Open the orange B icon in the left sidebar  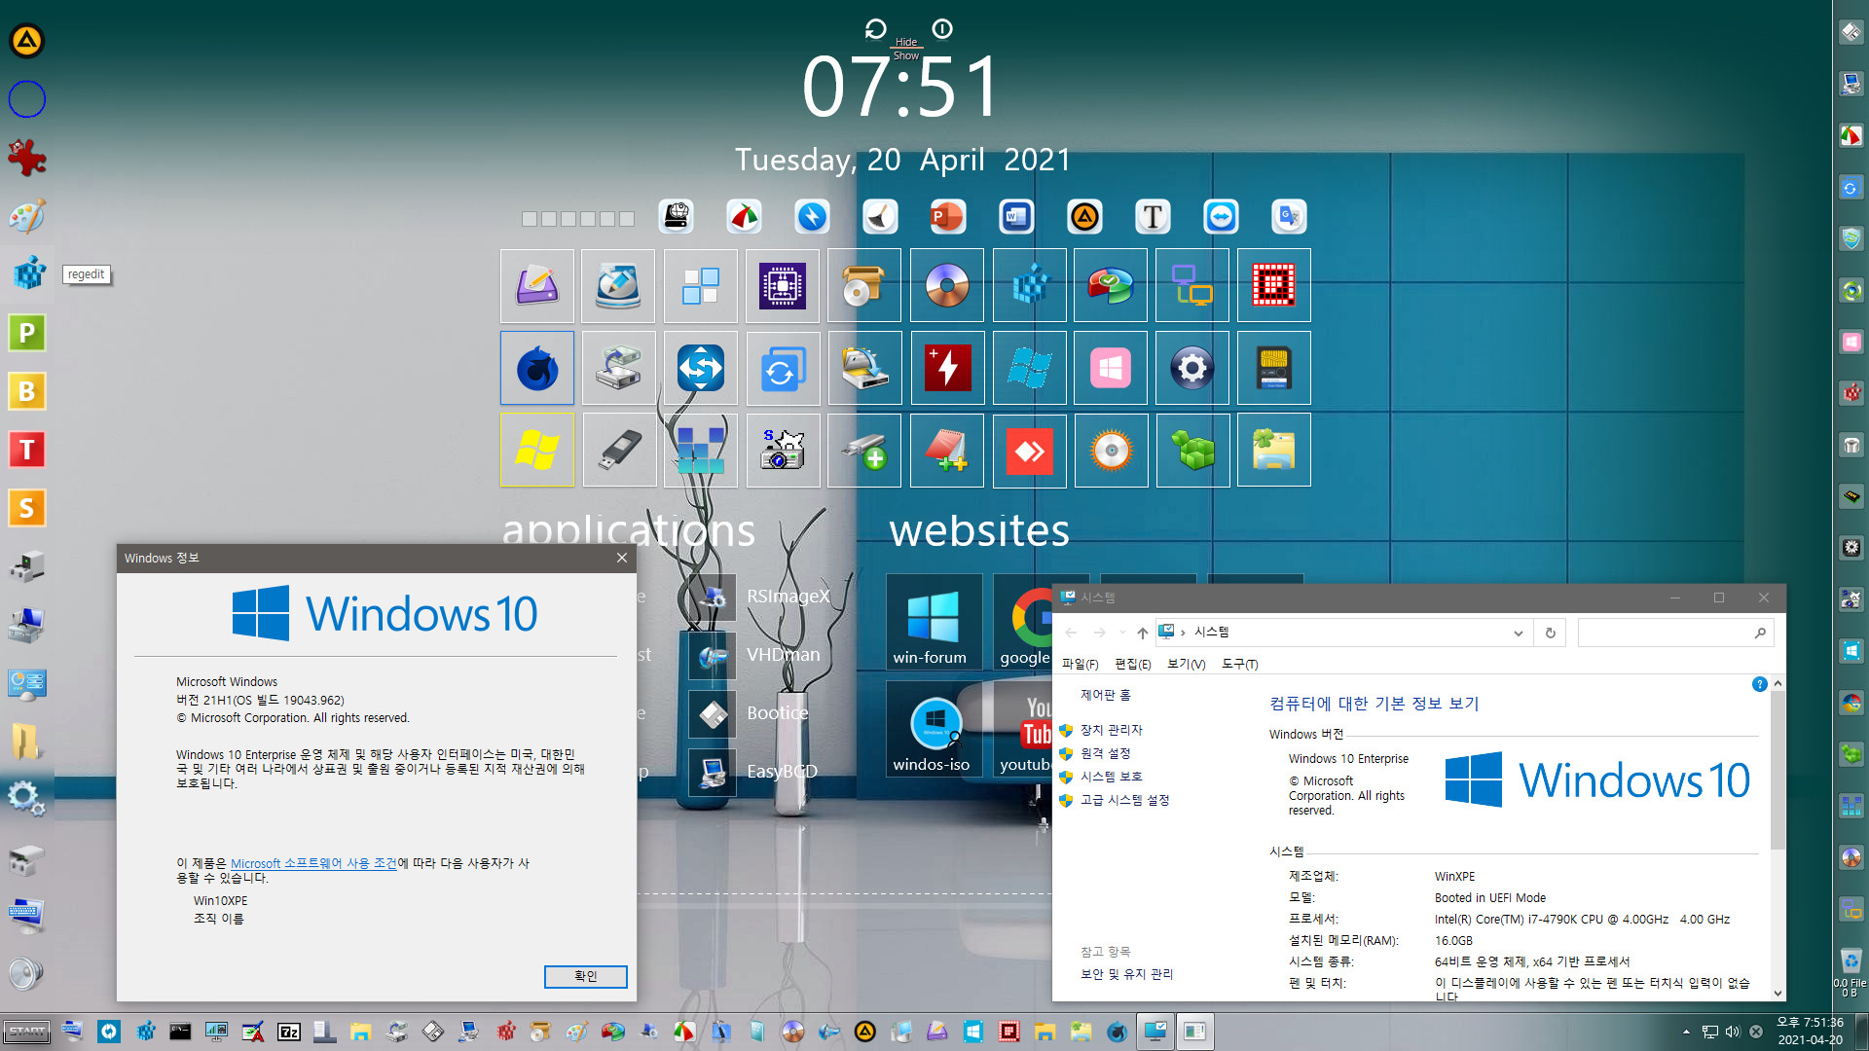tap(27, 391)
